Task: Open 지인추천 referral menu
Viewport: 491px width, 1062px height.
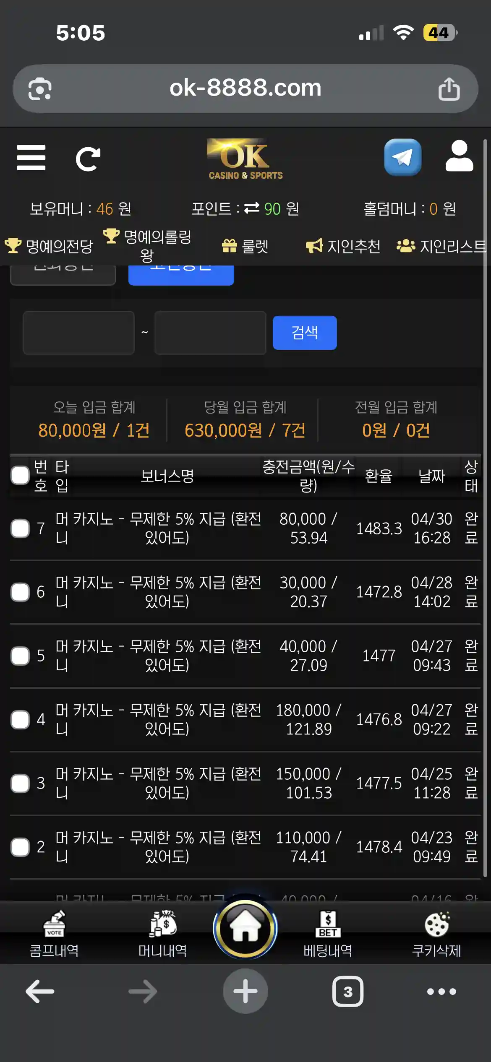Action: 343,246
